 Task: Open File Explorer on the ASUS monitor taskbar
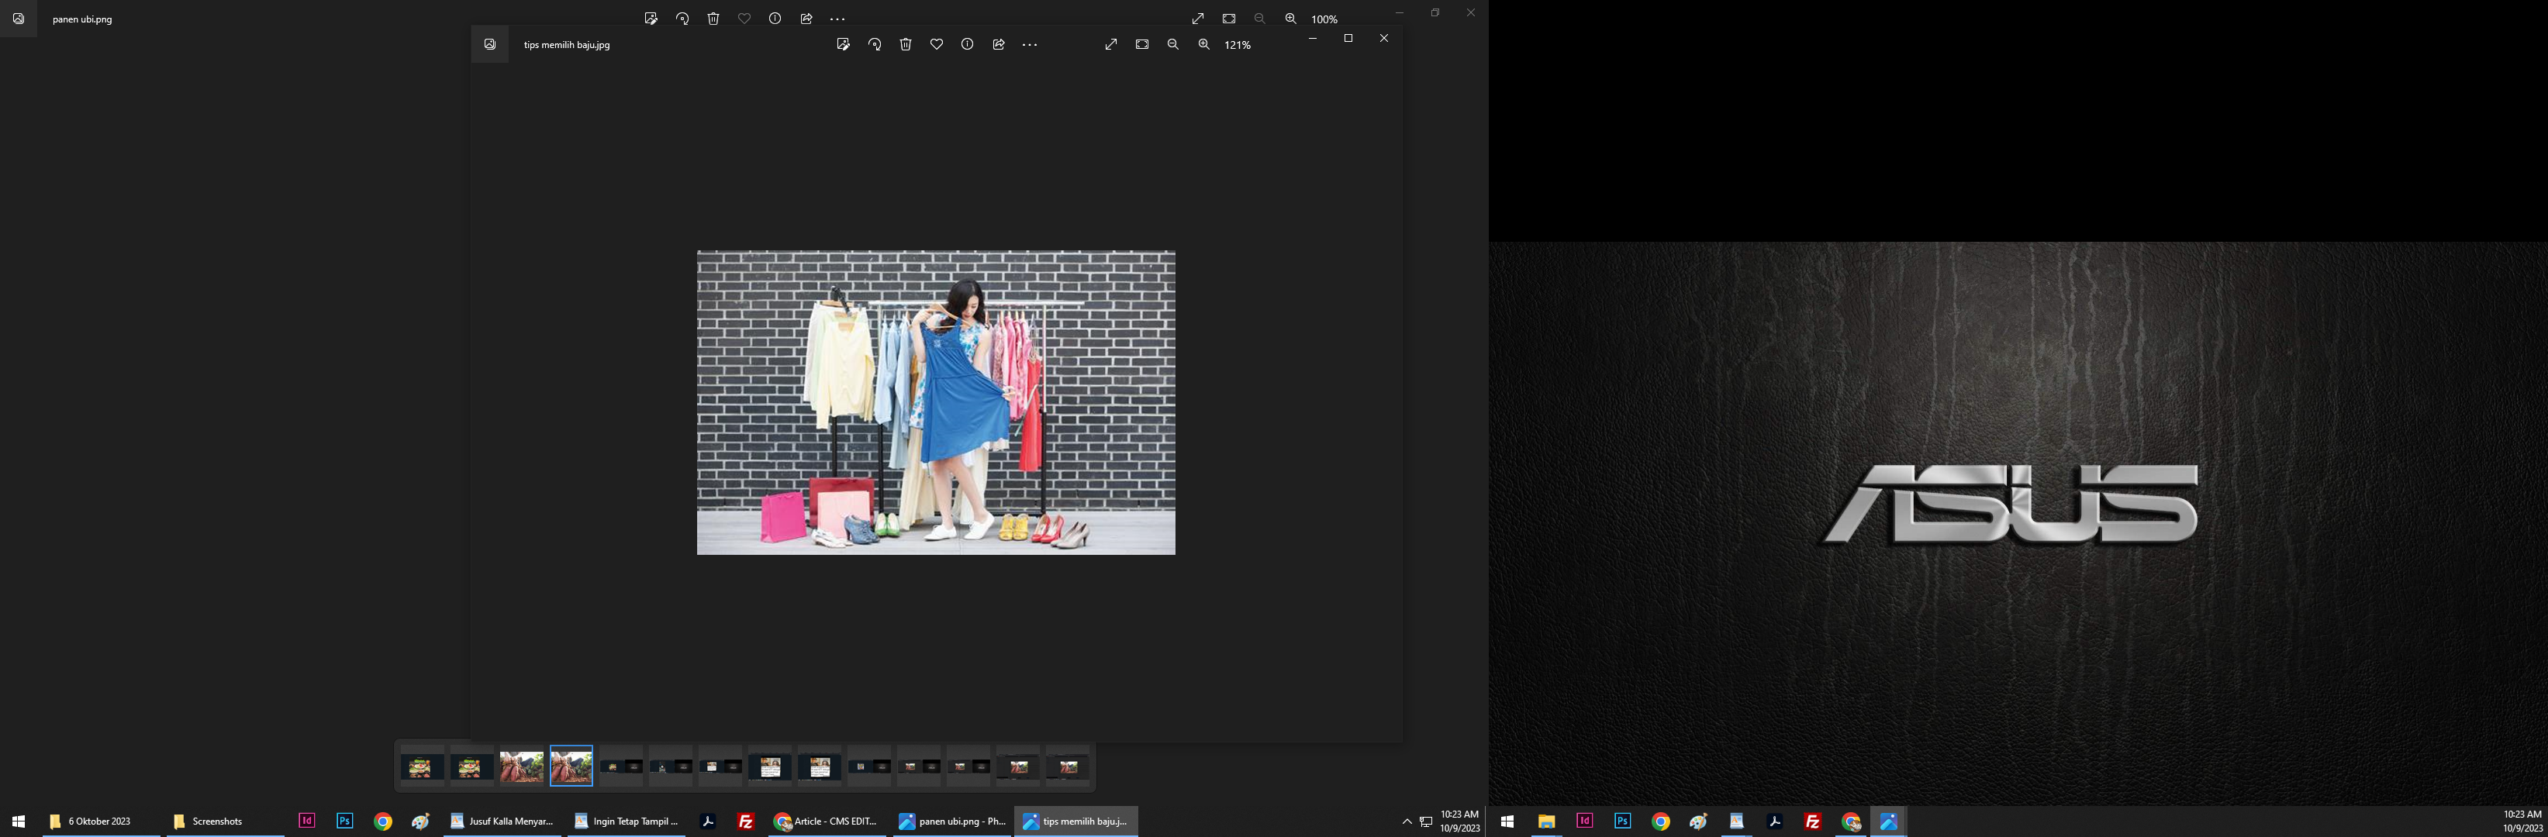coord(1546,821)
